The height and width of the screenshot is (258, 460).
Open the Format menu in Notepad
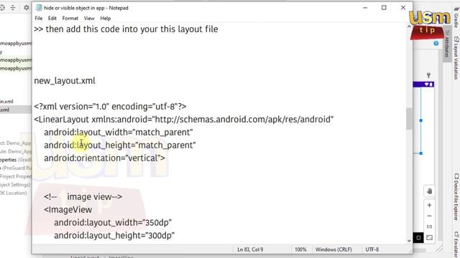(70, 18)
